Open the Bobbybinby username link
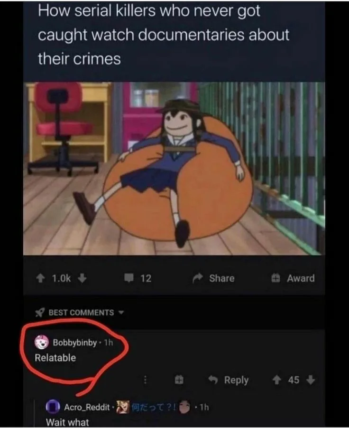349x428 pixels. coord(75,342)
